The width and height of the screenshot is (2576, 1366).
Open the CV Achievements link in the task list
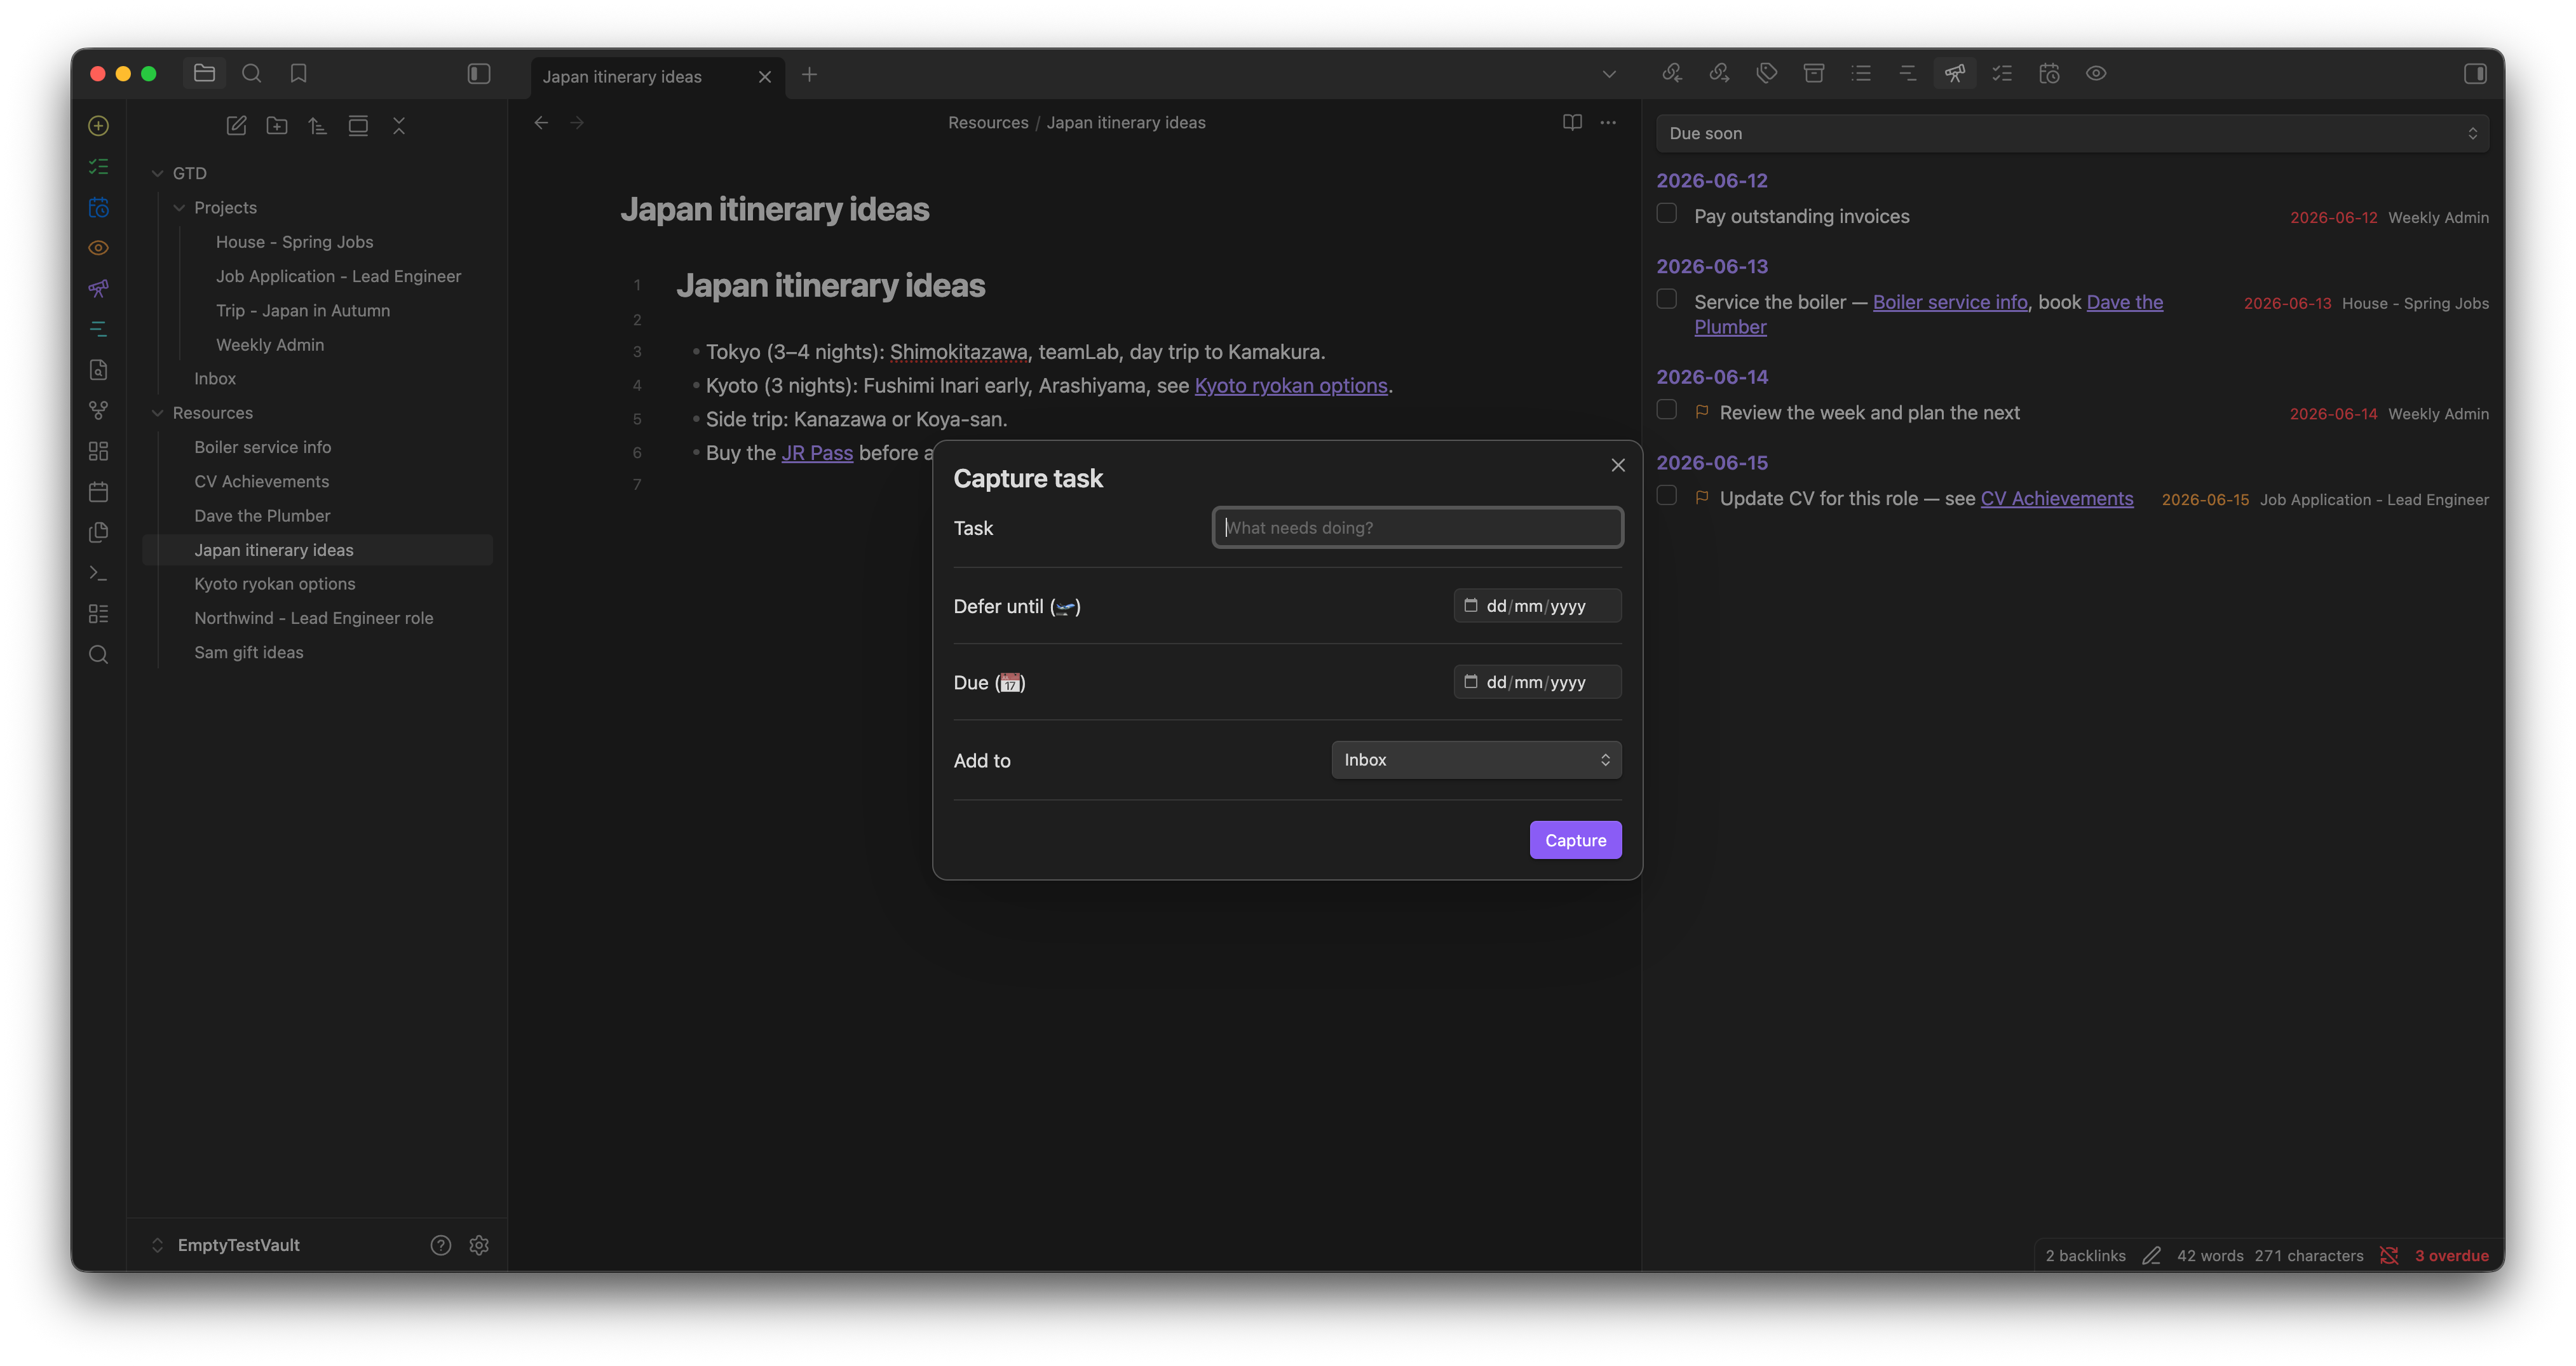tap(2056, 498)
